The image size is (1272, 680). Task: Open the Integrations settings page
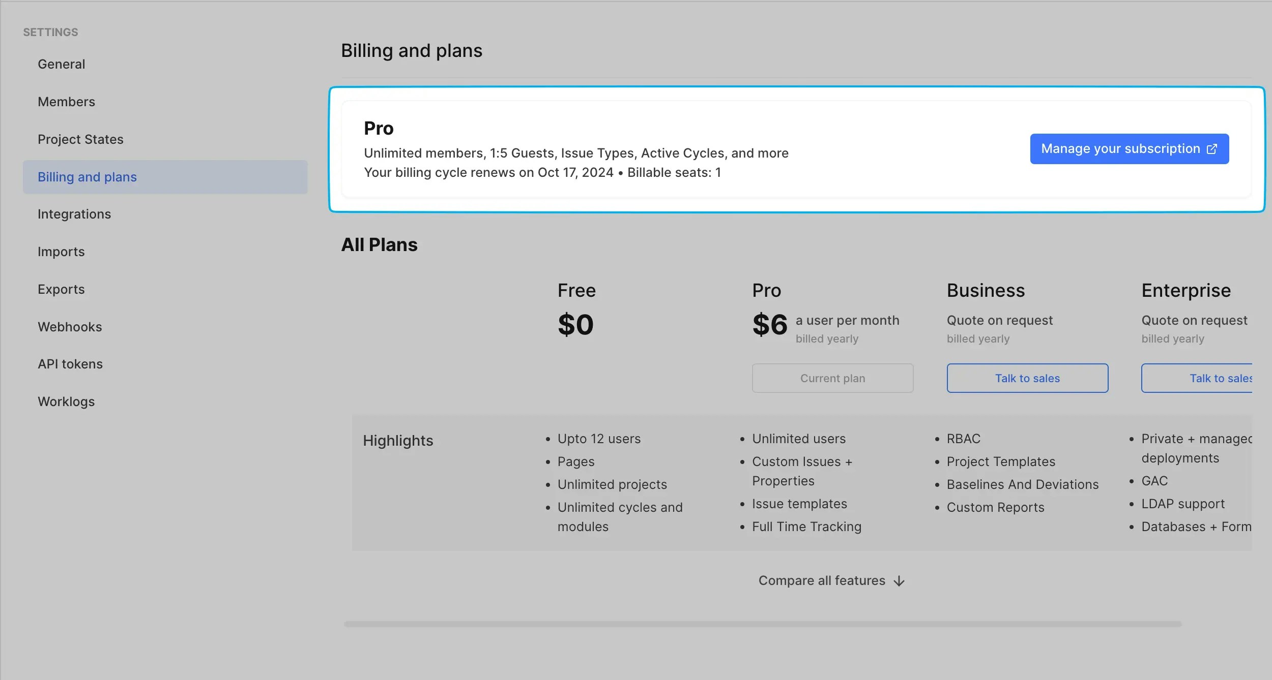74,214
